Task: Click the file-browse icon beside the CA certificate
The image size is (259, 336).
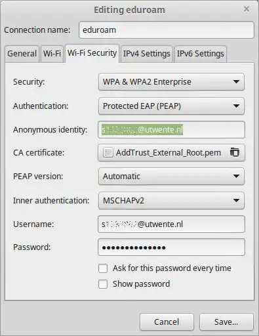Action: click(x=235, y=152)
